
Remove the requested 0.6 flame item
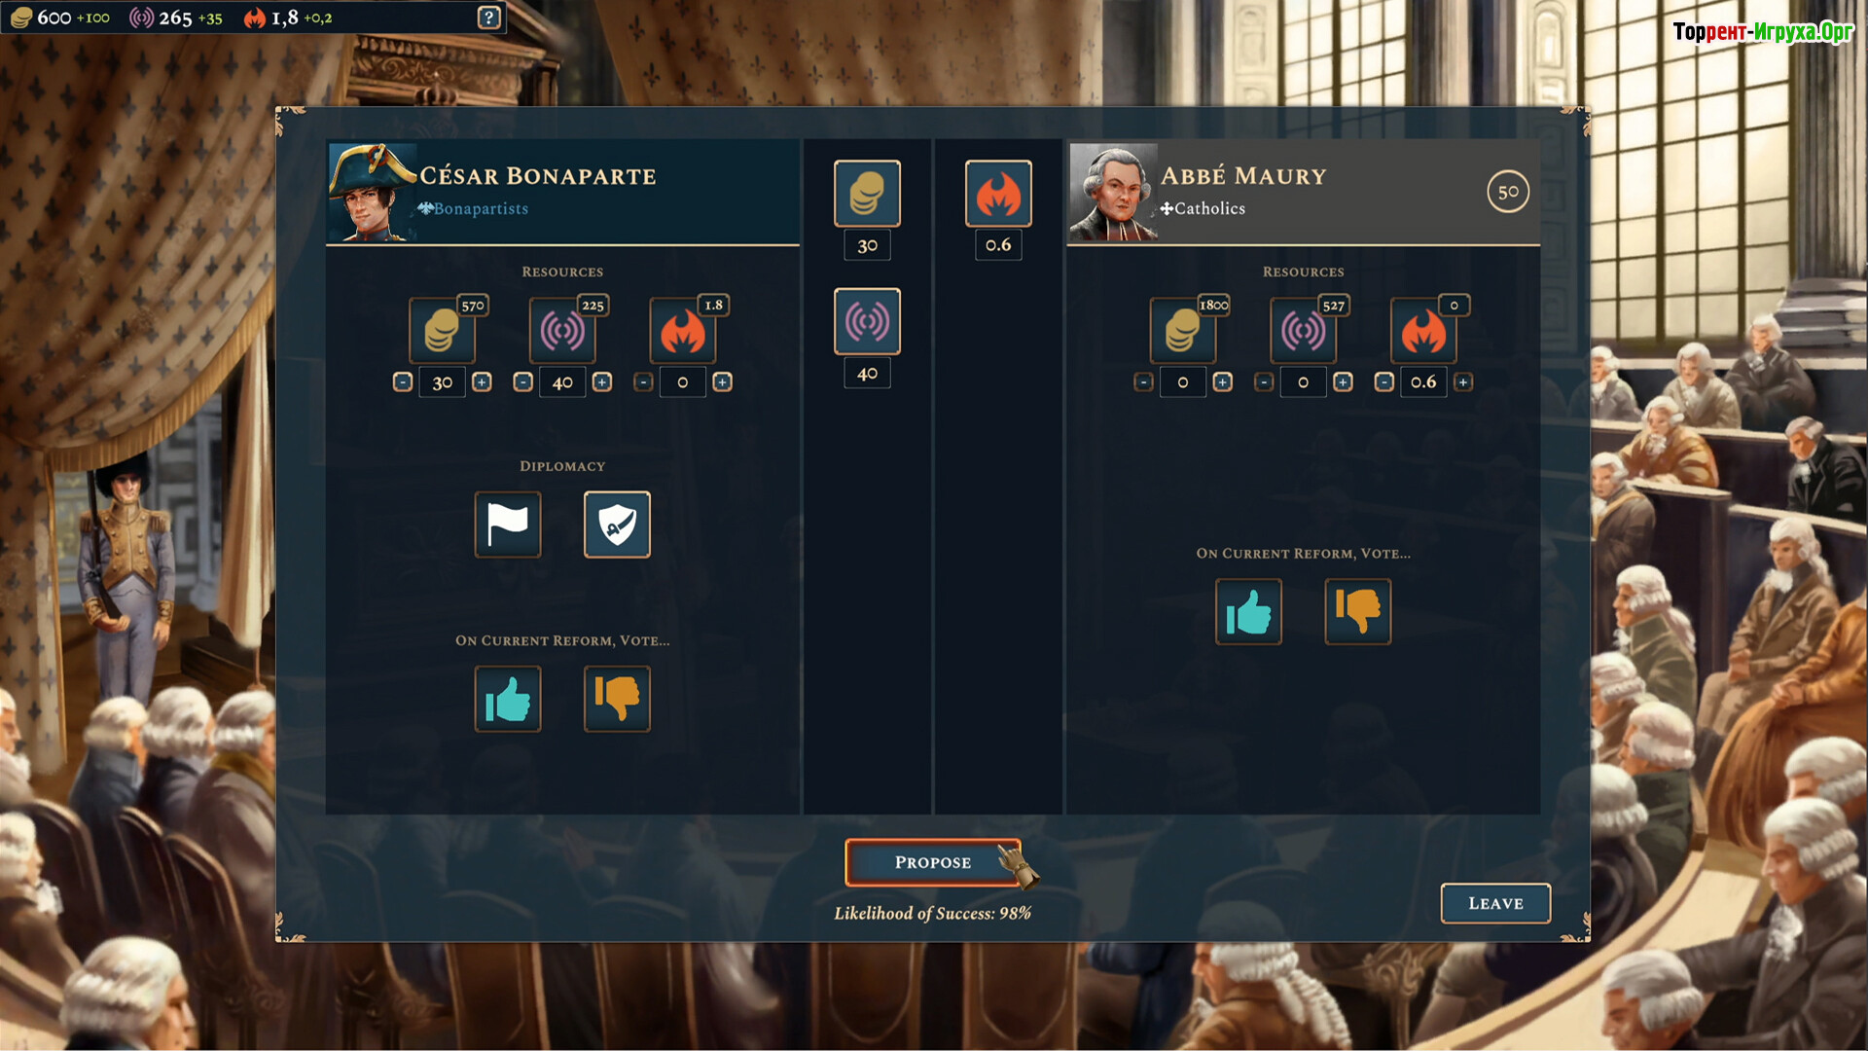(998, 194)
